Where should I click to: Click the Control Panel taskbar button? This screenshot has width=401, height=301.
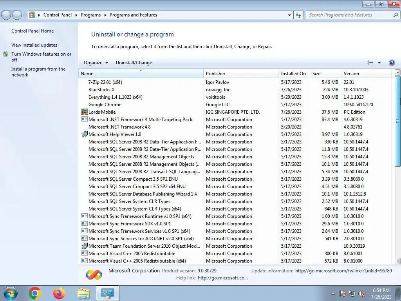coord(108,293)
